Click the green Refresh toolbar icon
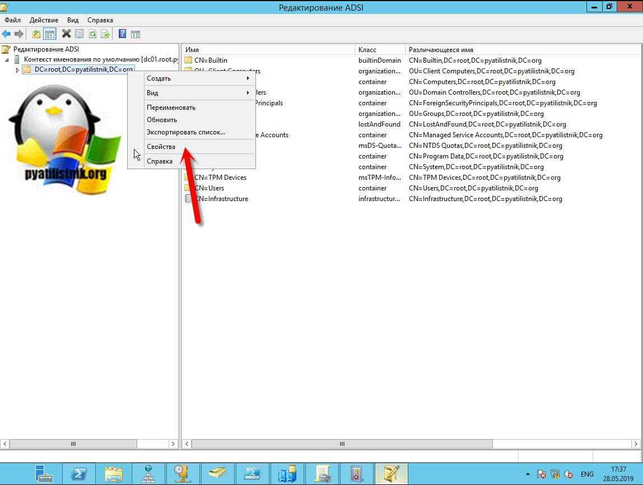Viewport: 643px width, 485px height. pyautogui.click(x=92, y=34)
